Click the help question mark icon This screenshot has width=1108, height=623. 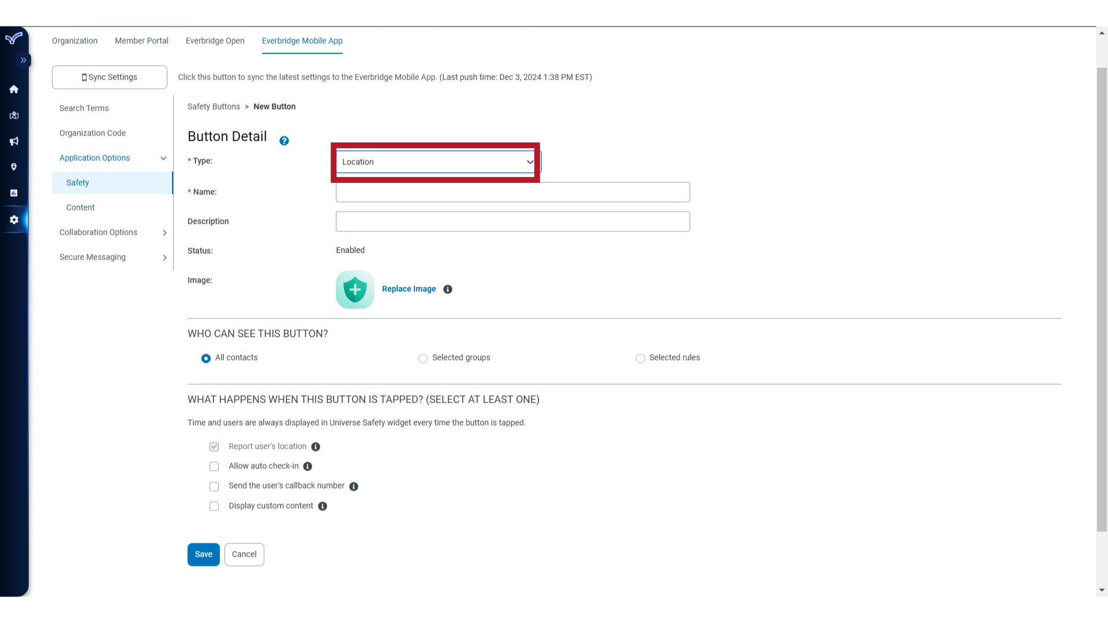(284, 141)
